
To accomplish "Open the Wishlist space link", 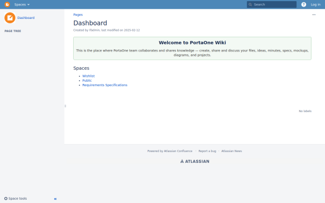I will (x=88, y=76).
